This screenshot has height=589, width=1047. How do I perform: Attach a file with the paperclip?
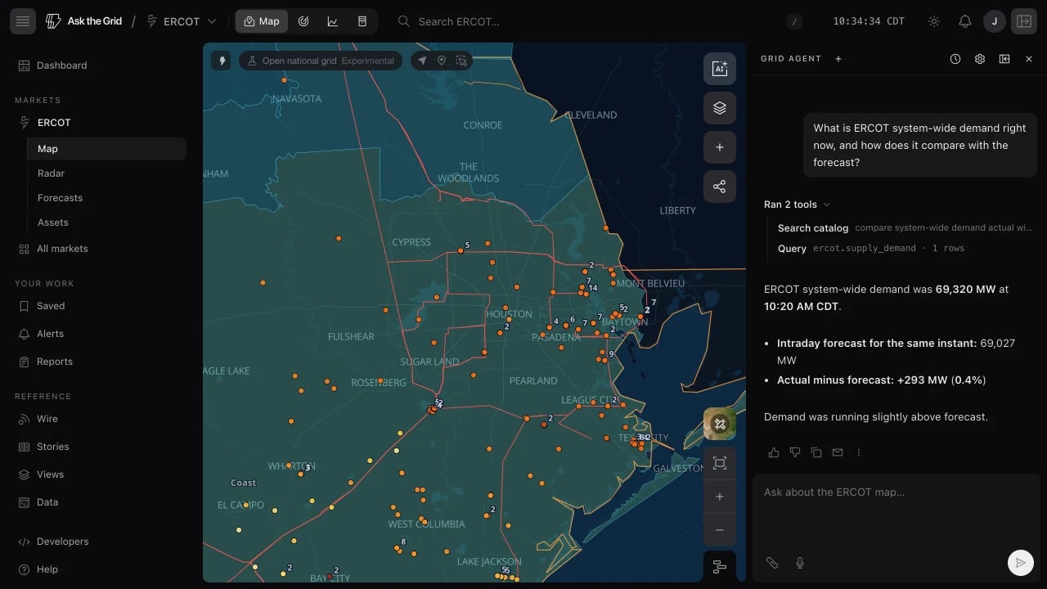point(771,563)
